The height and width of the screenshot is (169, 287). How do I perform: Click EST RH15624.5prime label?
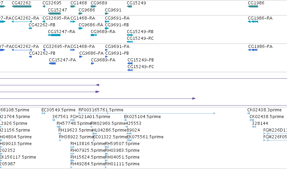point(88,157)
